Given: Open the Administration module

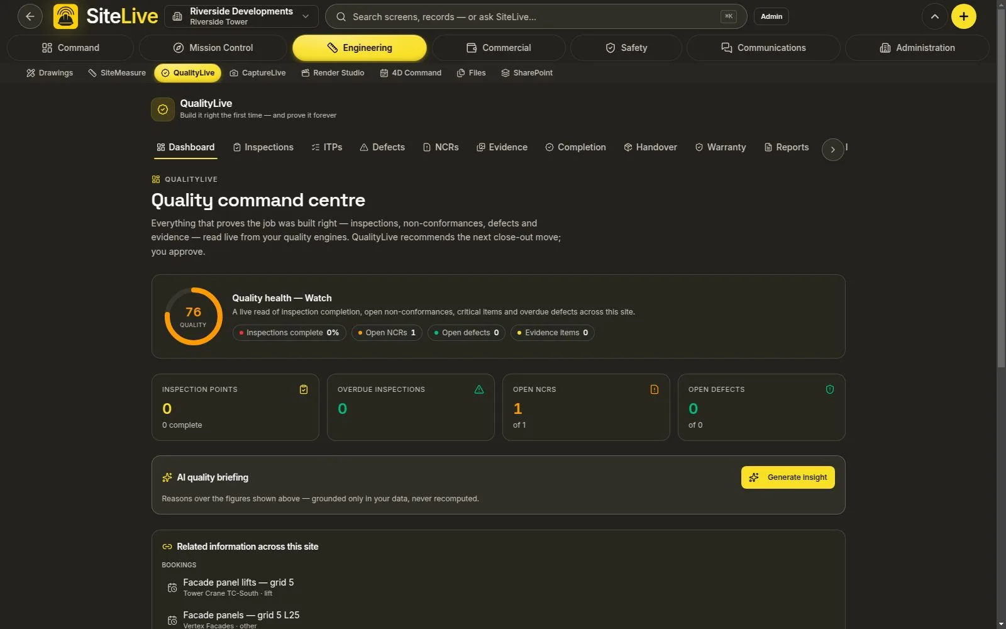Looking at the screenshot, I should [x=917, y=48].
